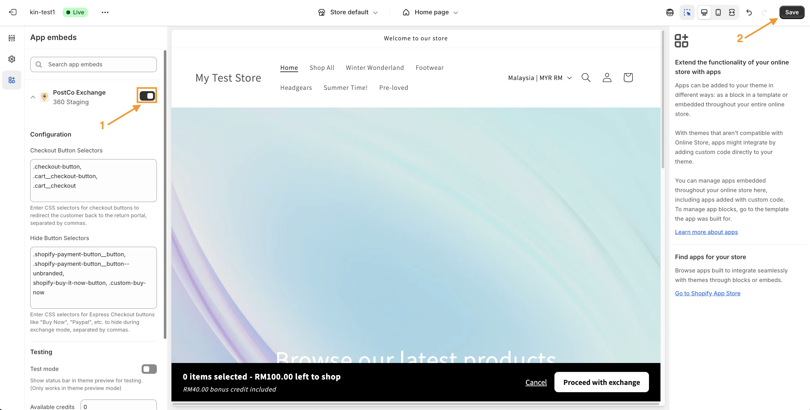Switch to fullscreen width preview
The height and width of the screenshot is (410, 810).
point(732,12)
